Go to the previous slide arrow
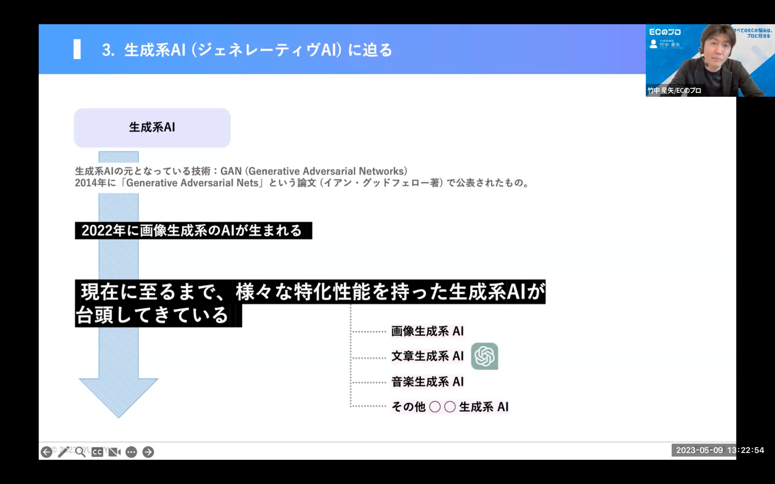This screenshot has height=484, width=775. click(x=47, y=452)
